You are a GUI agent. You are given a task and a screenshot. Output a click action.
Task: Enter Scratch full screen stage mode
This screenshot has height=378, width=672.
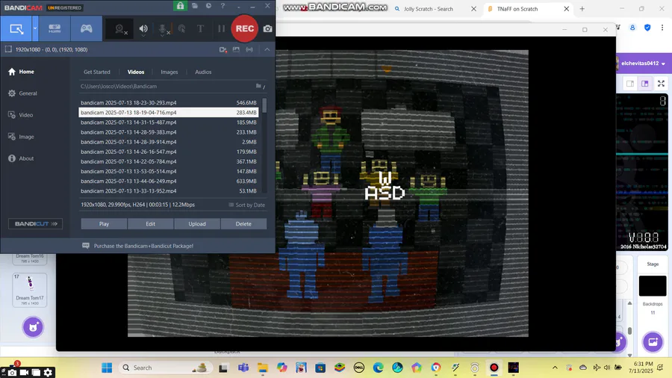[x=662, y=84]
